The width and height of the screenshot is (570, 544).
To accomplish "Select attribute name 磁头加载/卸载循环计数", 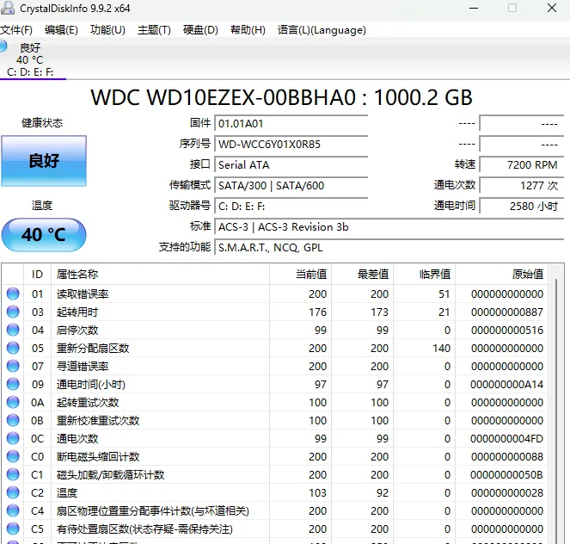I will (x=111, y=475).
